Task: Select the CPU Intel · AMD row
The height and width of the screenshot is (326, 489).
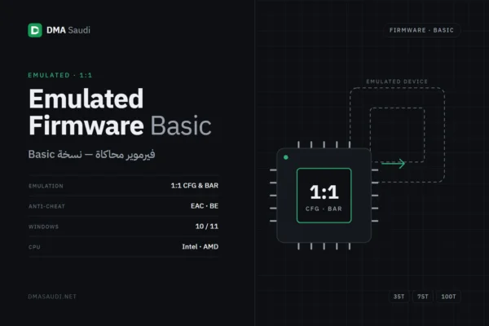Action: 124,247
